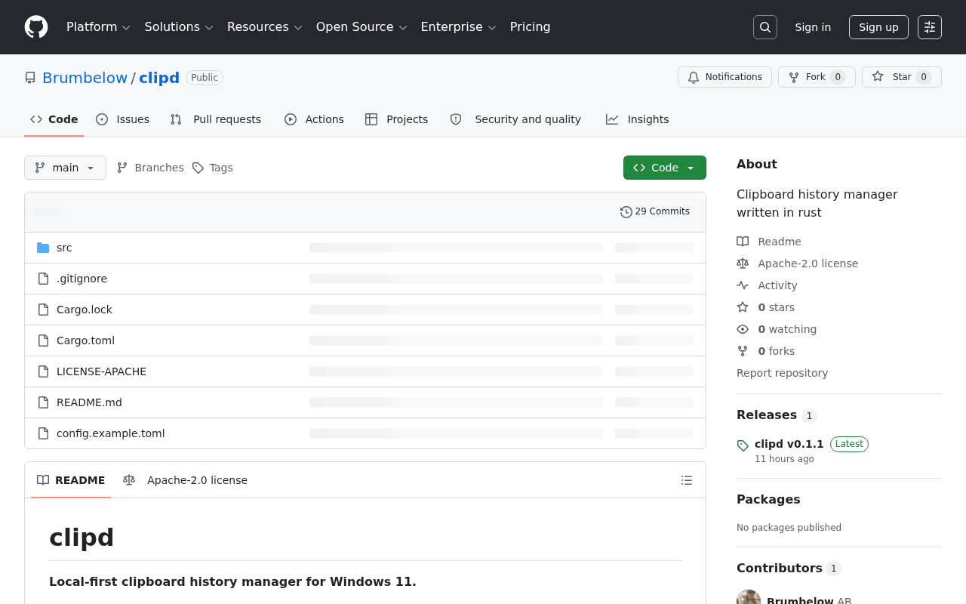Open the Pricing page link
Image resolution: width=966 pixels, height=604 pixels.
coord(531,27)
